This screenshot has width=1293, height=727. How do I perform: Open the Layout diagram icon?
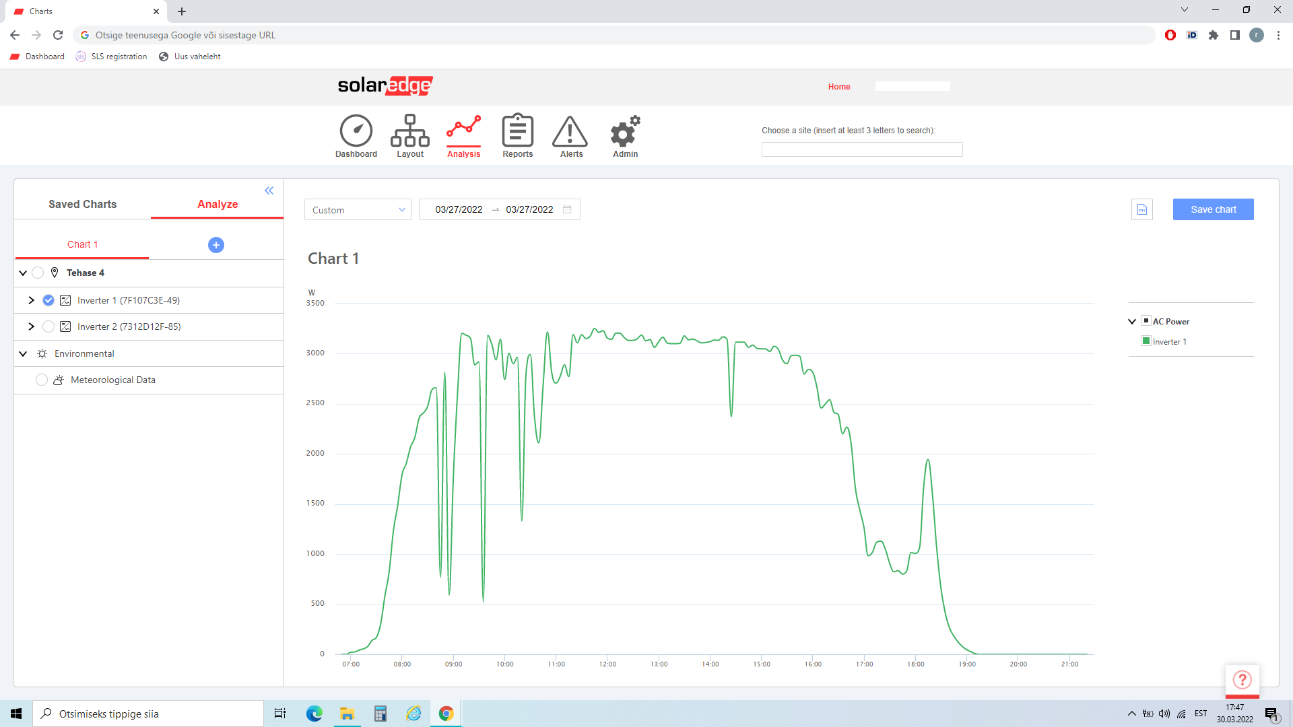409,131
